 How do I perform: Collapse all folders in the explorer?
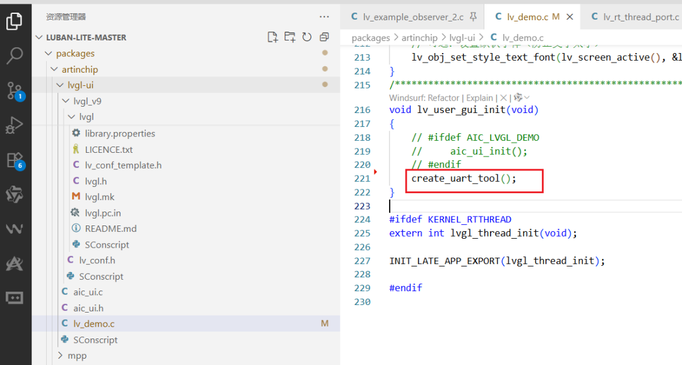324,37
